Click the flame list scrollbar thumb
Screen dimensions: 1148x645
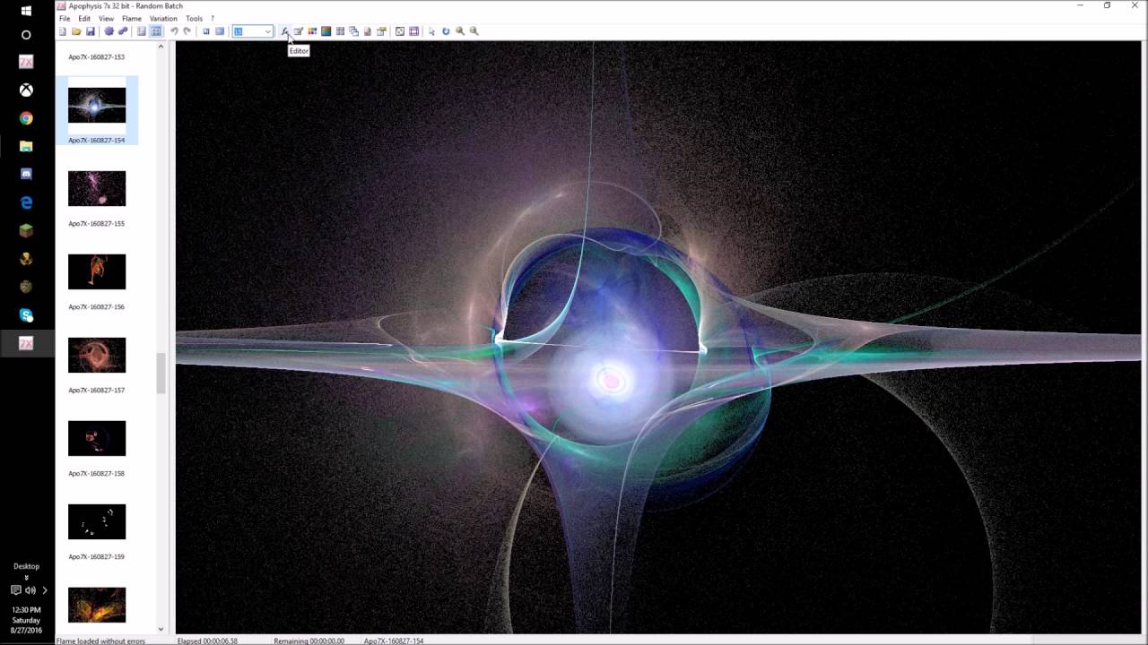pyautogui.click(x=161, y=373)
